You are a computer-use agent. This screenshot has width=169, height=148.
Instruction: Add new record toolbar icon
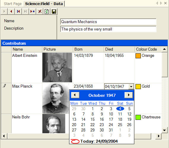click(32, 12)
